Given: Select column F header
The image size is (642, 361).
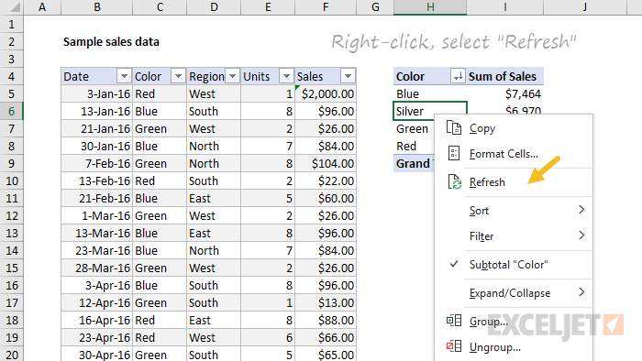Looking at the screenshot, I should (326, 7).
